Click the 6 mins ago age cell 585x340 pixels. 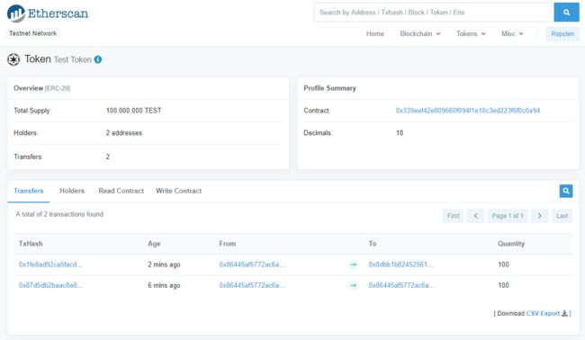164,285
